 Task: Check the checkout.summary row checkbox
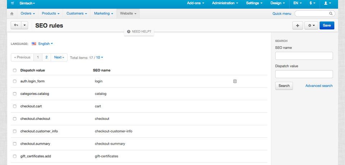pos(14,144)
